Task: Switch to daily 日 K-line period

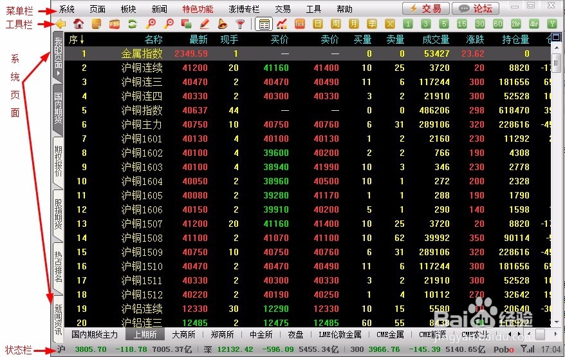Action: tap(318, 24)
